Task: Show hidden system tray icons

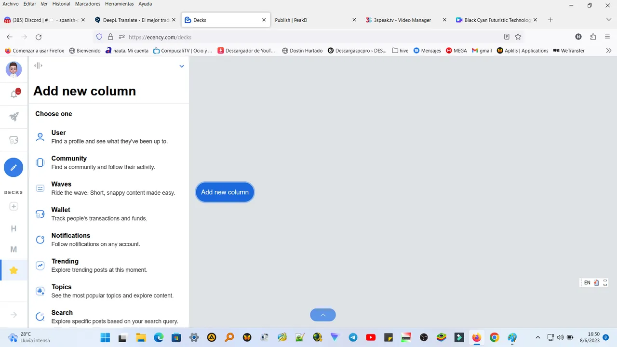Action: point(538,337)
